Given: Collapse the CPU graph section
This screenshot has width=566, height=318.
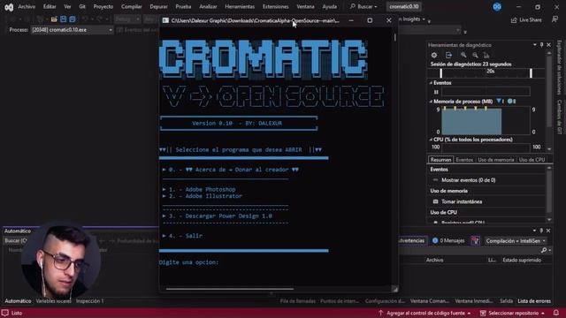Looking at the screenshot, I should (431, 140).
